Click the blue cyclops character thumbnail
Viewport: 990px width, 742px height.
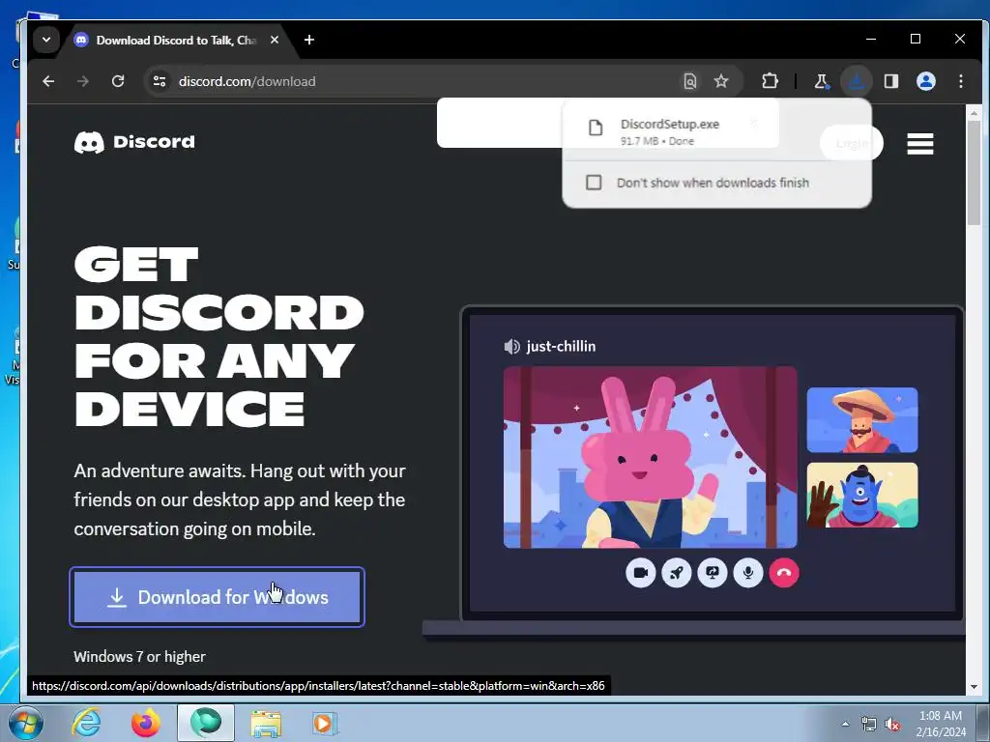point(862,496)
